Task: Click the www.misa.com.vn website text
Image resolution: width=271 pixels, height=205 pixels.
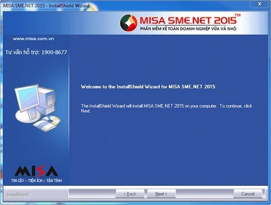Action: click(x=34, y=39)
